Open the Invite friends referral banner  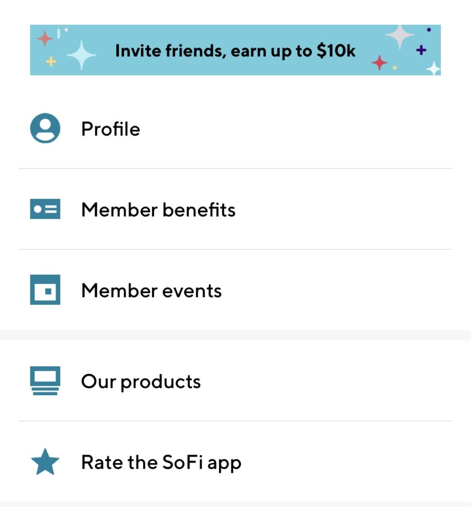tap(235, 50)
